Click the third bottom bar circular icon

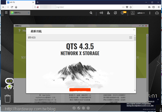(83, 108)
